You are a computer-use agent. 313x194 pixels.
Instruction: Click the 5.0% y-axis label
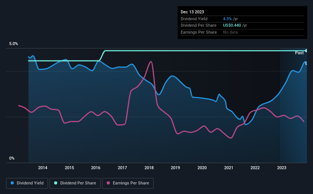tap(14, 44)
